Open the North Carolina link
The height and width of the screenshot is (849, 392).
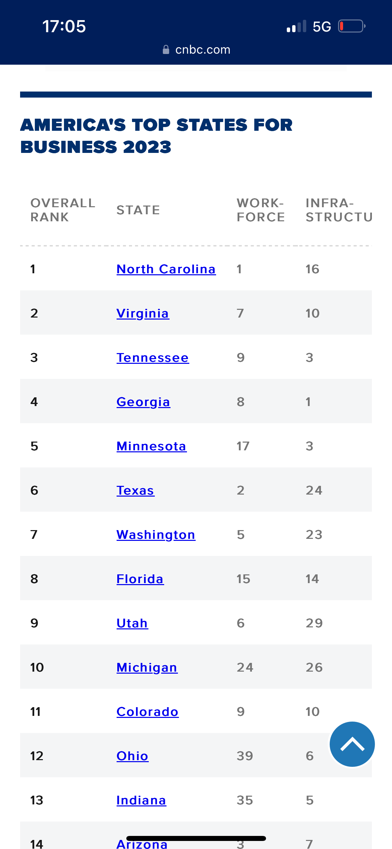[166, 269]
